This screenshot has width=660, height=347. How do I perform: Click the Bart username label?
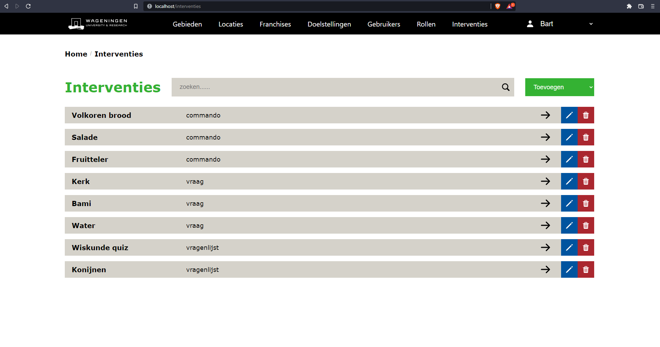[547, 24]
